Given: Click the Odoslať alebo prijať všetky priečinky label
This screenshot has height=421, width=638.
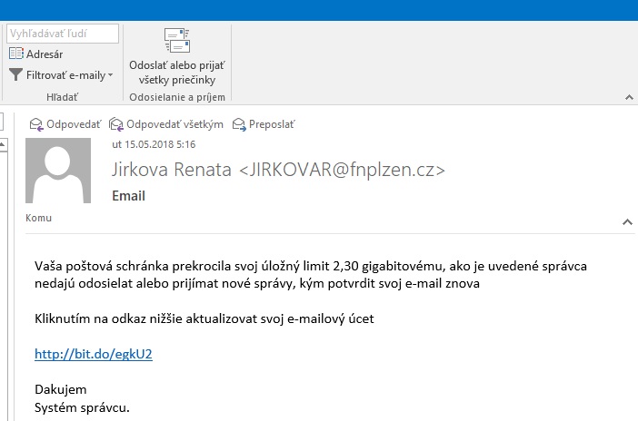Looking at the screenshot, I should [177, 73].
